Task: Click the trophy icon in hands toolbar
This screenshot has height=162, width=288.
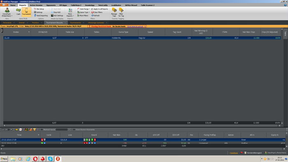Action: click(35, 130)
